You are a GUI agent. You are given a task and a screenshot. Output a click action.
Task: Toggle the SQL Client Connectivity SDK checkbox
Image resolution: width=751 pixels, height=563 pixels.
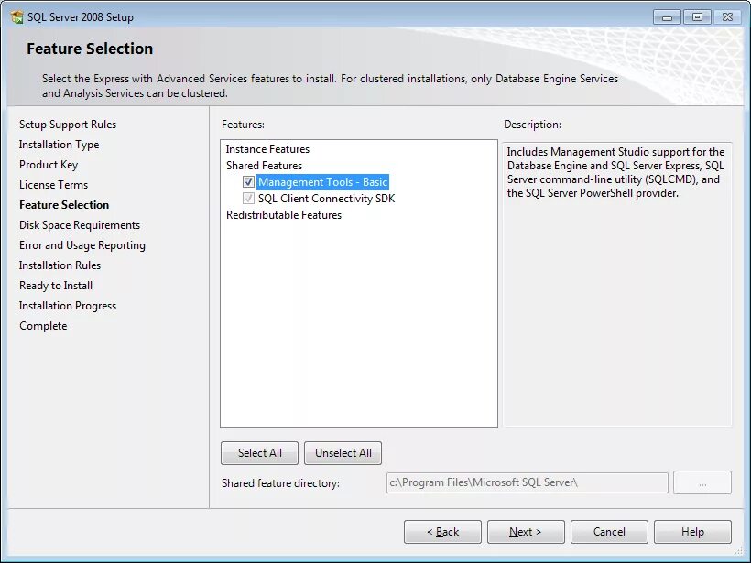pyautogui.click(x=247, y=198)
